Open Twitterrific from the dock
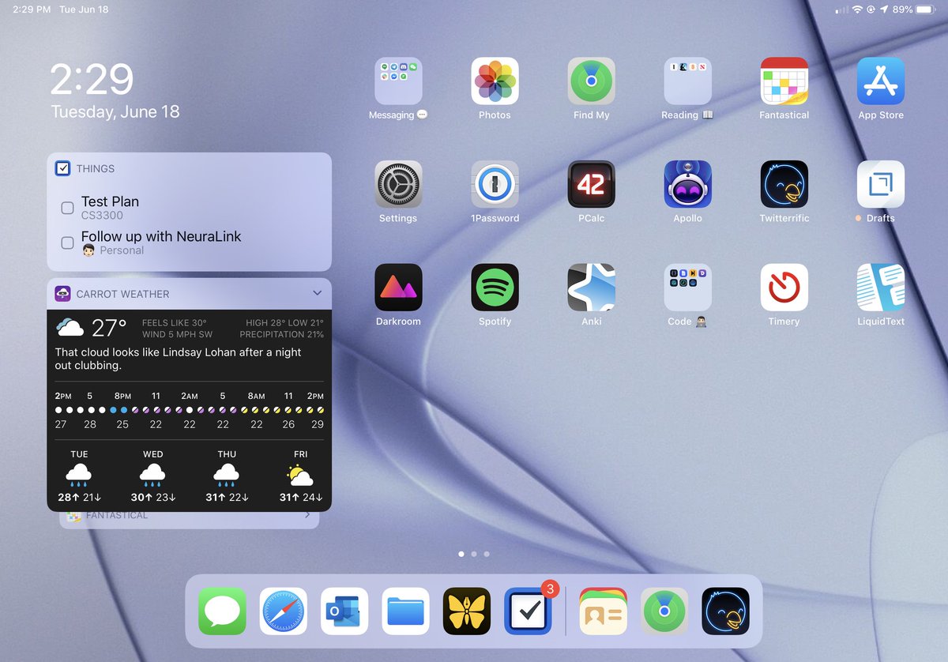Image resolution: width=948 pixels, height=662 pixels. pos(726,611)
